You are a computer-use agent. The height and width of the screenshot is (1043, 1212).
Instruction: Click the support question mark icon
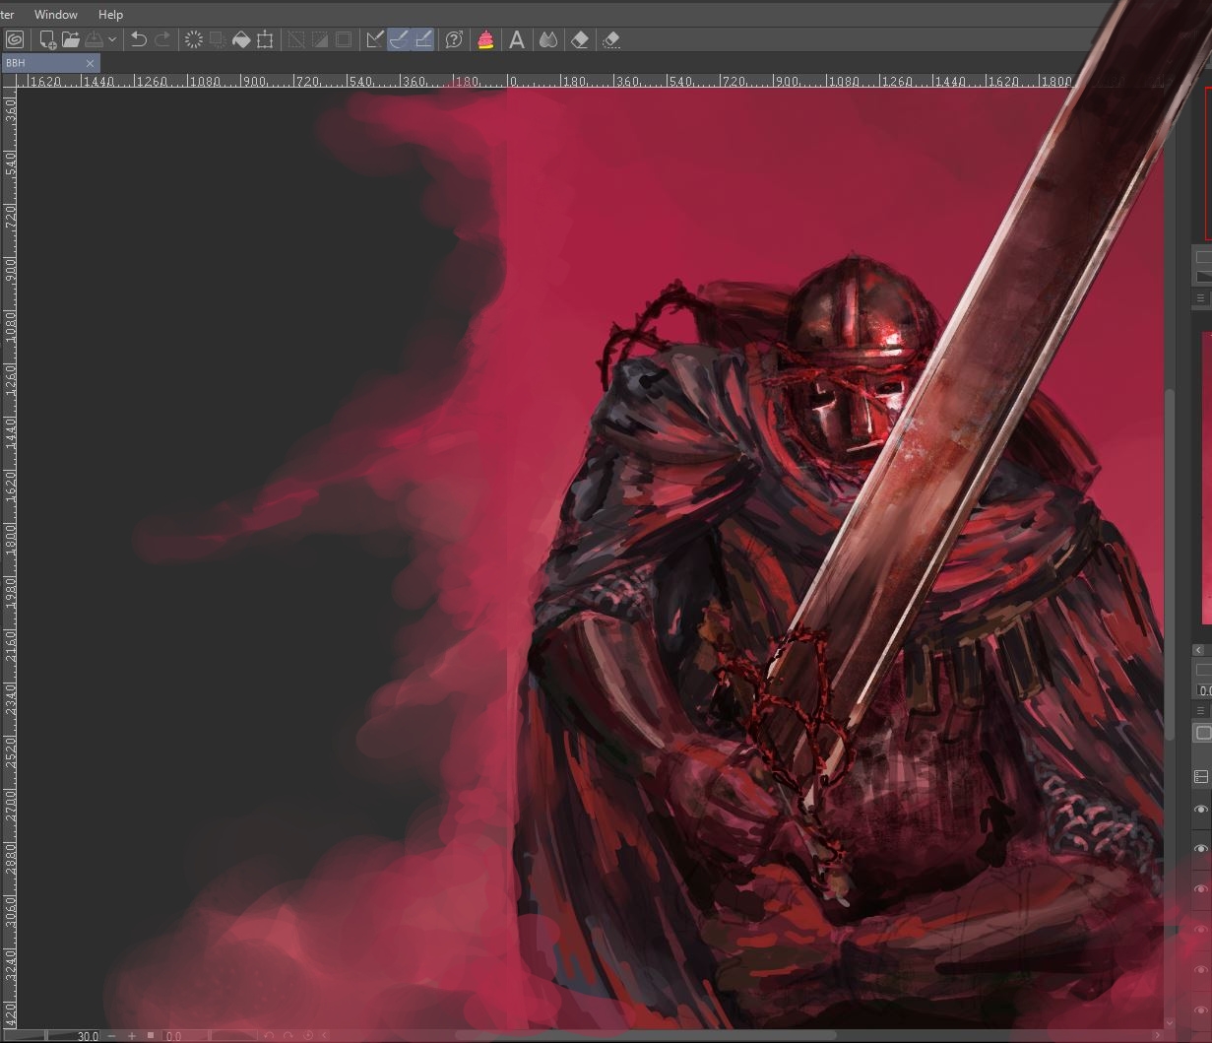[x=454, y=39]
